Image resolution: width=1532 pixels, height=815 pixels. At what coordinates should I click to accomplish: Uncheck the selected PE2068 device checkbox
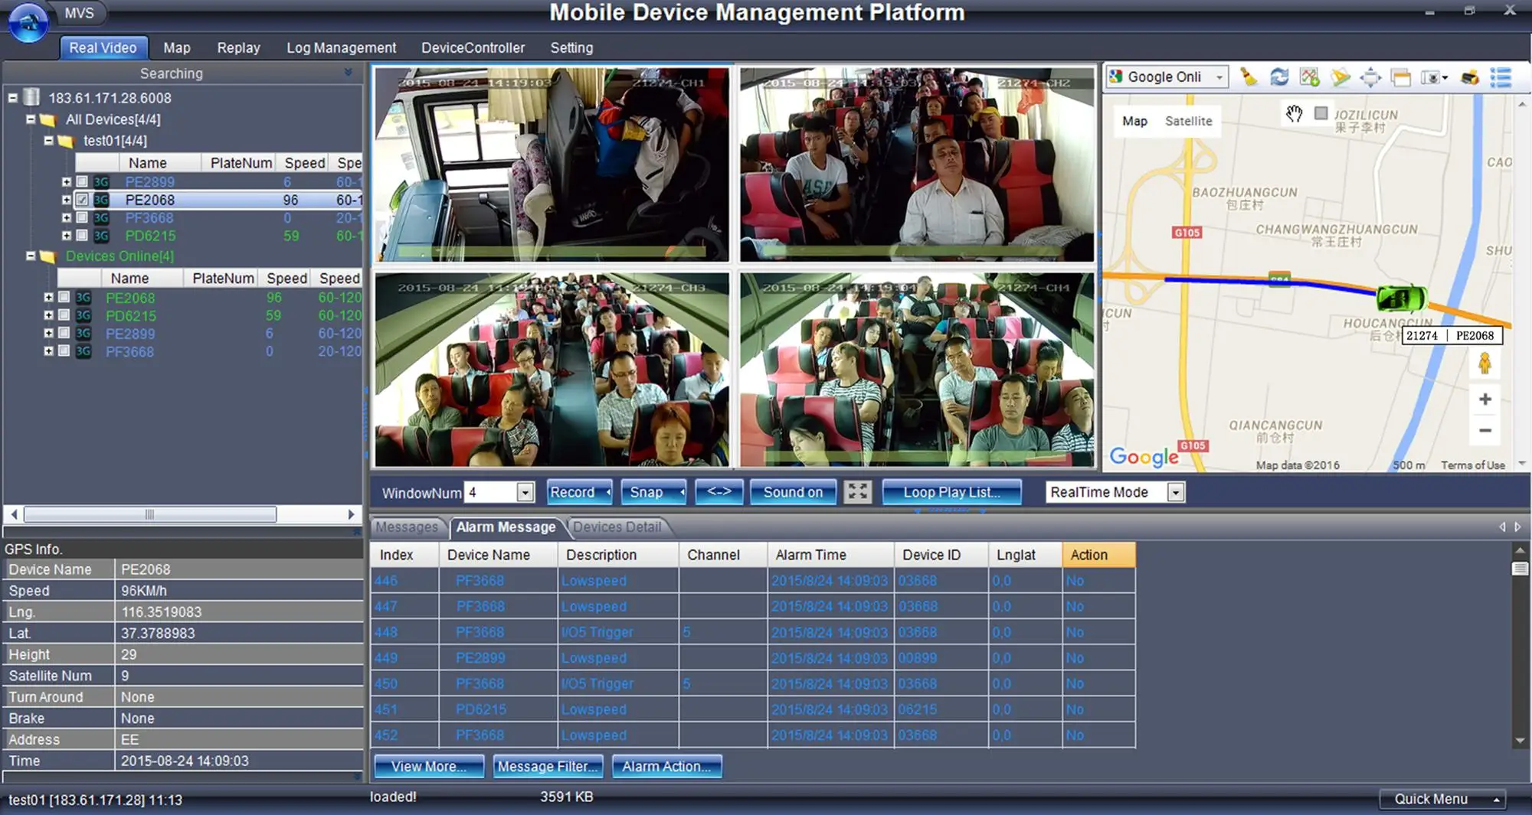(x=82, y=200)
